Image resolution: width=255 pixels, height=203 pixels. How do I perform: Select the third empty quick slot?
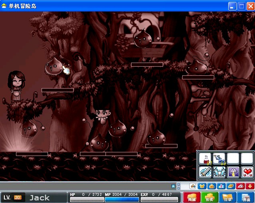click(x=233, y=158)
